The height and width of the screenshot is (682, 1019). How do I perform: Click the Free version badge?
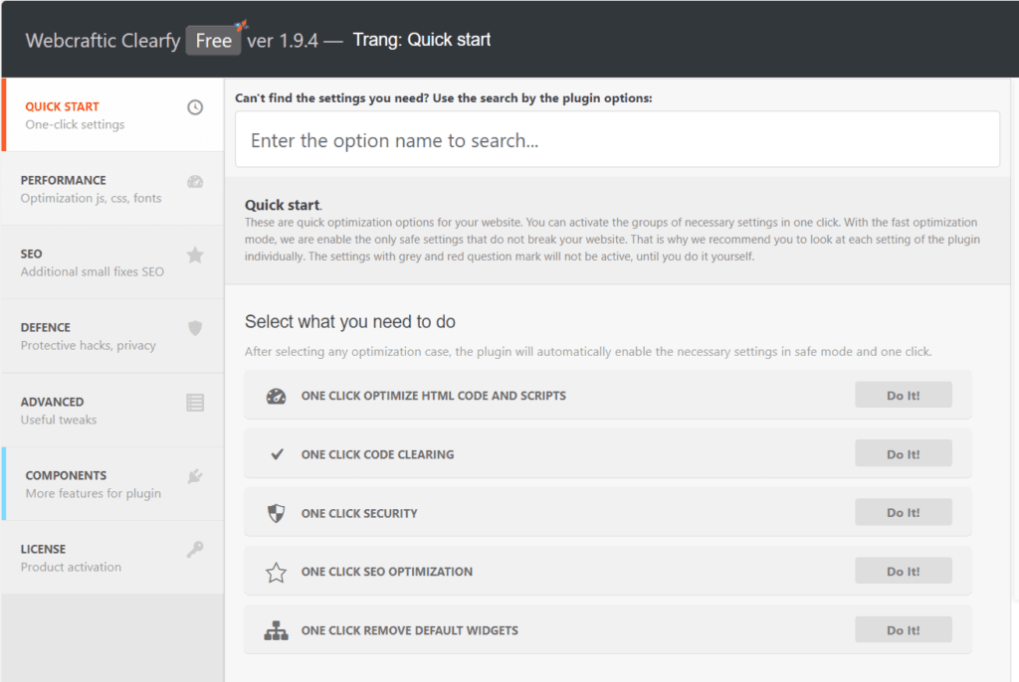click(213, 41)
